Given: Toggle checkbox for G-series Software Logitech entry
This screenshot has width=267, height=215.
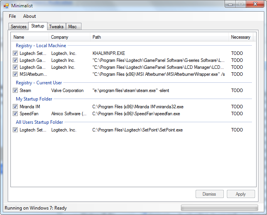Looking at the screenshot, I should [x=15, y=60].
